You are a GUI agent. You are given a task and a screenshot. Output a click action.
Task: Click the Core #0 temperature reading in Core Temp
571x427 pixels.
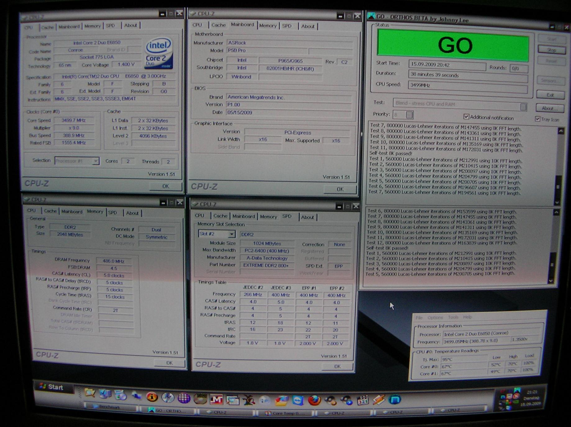(464, 366)
